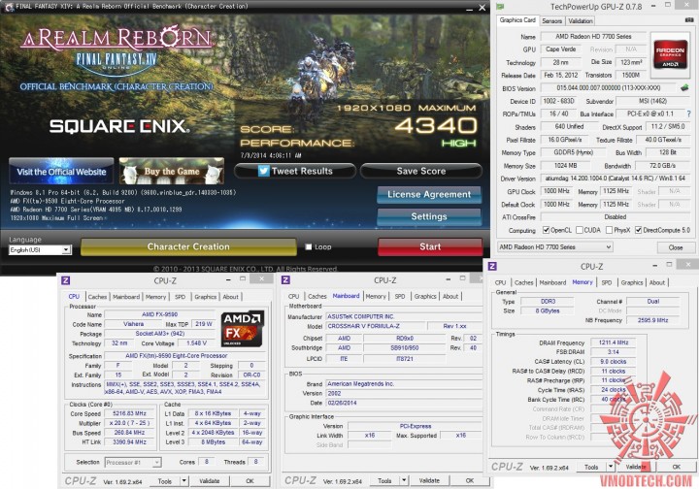Screen dimensions: 699x489
Task: Click the AMD FX logo in CPU-Z
Action: pos(243,329)
